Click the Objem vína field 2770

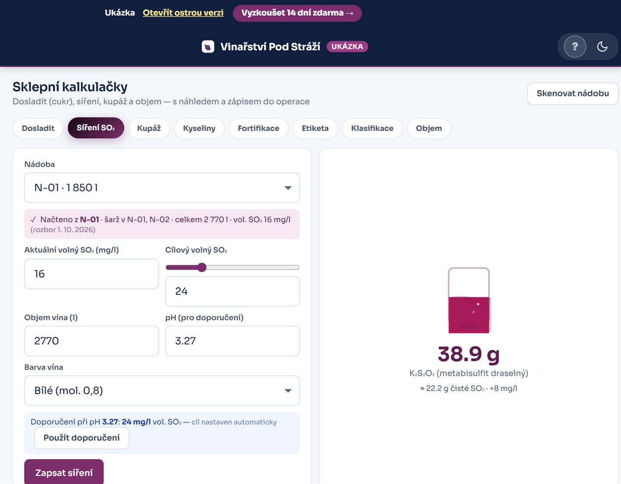coord(91,341)
